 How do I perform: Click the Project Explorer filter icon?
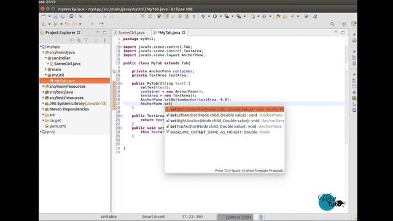click(x=86, y=41)
